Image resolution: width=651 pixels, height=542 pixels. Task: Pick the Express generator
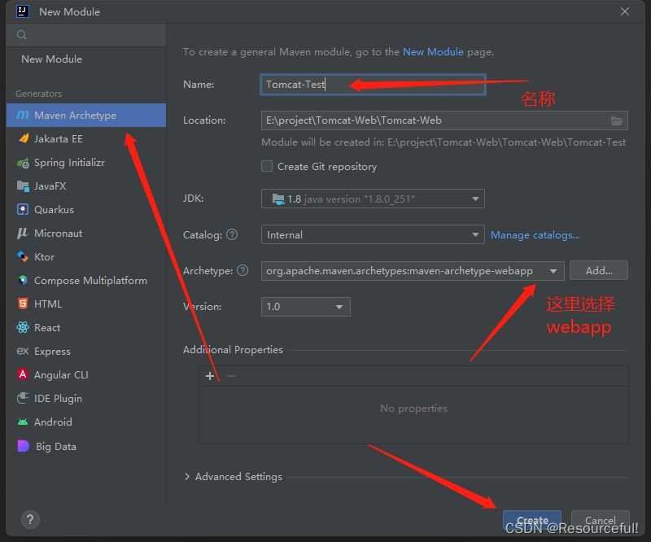click(x=86, y=352)
